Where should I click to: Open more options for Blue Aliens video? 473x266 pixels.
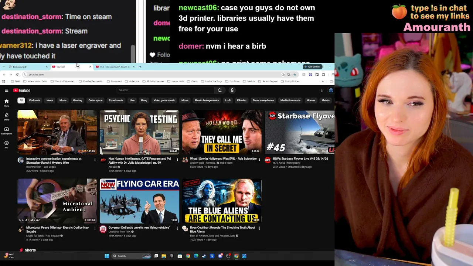pyautogui.click(x=259, y=228)
